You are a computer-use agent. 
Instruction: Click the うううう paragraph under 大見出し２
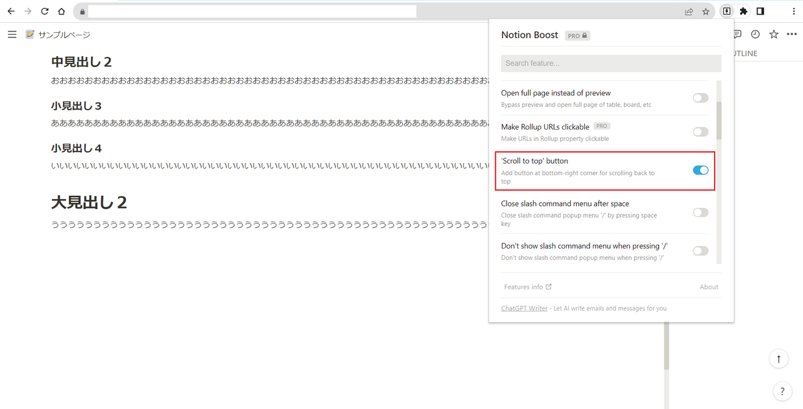[x=270, y=225]
